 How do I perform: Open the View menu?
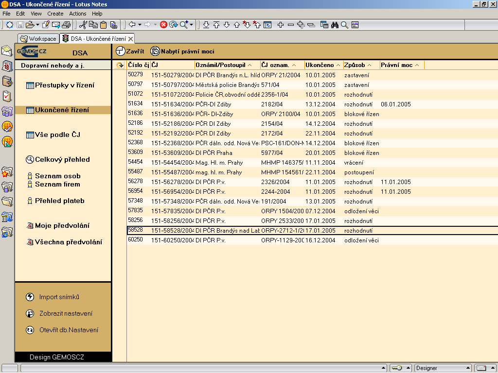36,14
